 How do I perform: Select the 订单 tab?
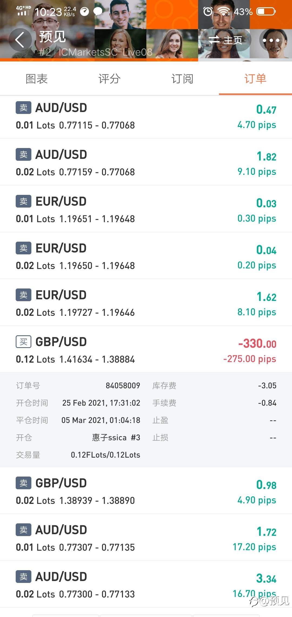click(x=255, y=79)
